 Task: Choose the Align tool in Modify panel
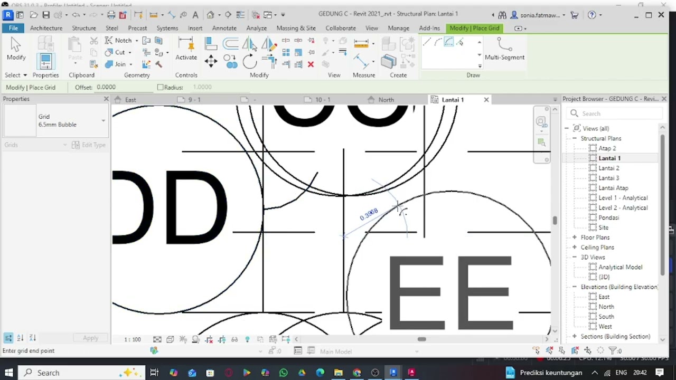210,43
